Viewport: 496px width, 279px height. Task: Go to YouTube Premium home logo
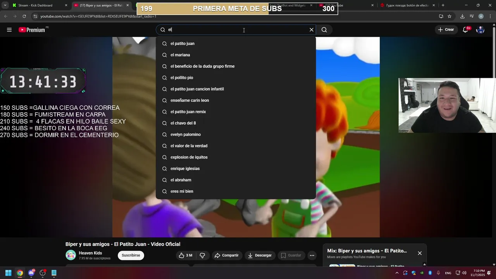click(32, 30)
